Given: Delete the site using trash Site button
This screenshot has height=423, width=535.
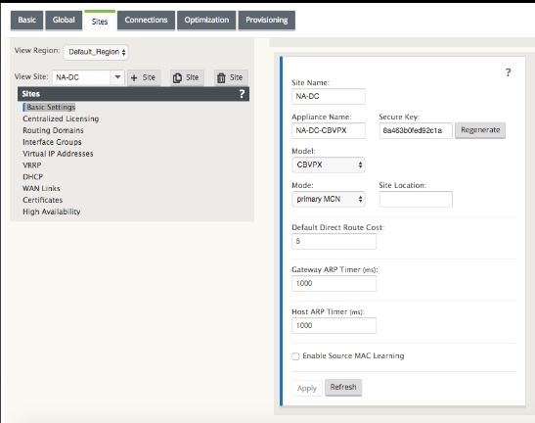Looking at the screenshot, I should coord(231,77).
